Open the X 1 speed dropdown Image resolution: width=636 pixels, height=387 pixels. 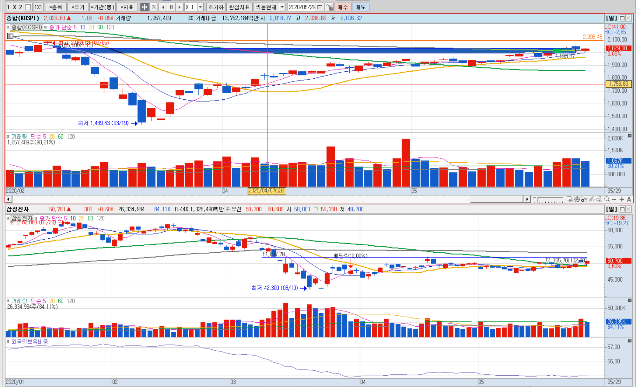200,7
